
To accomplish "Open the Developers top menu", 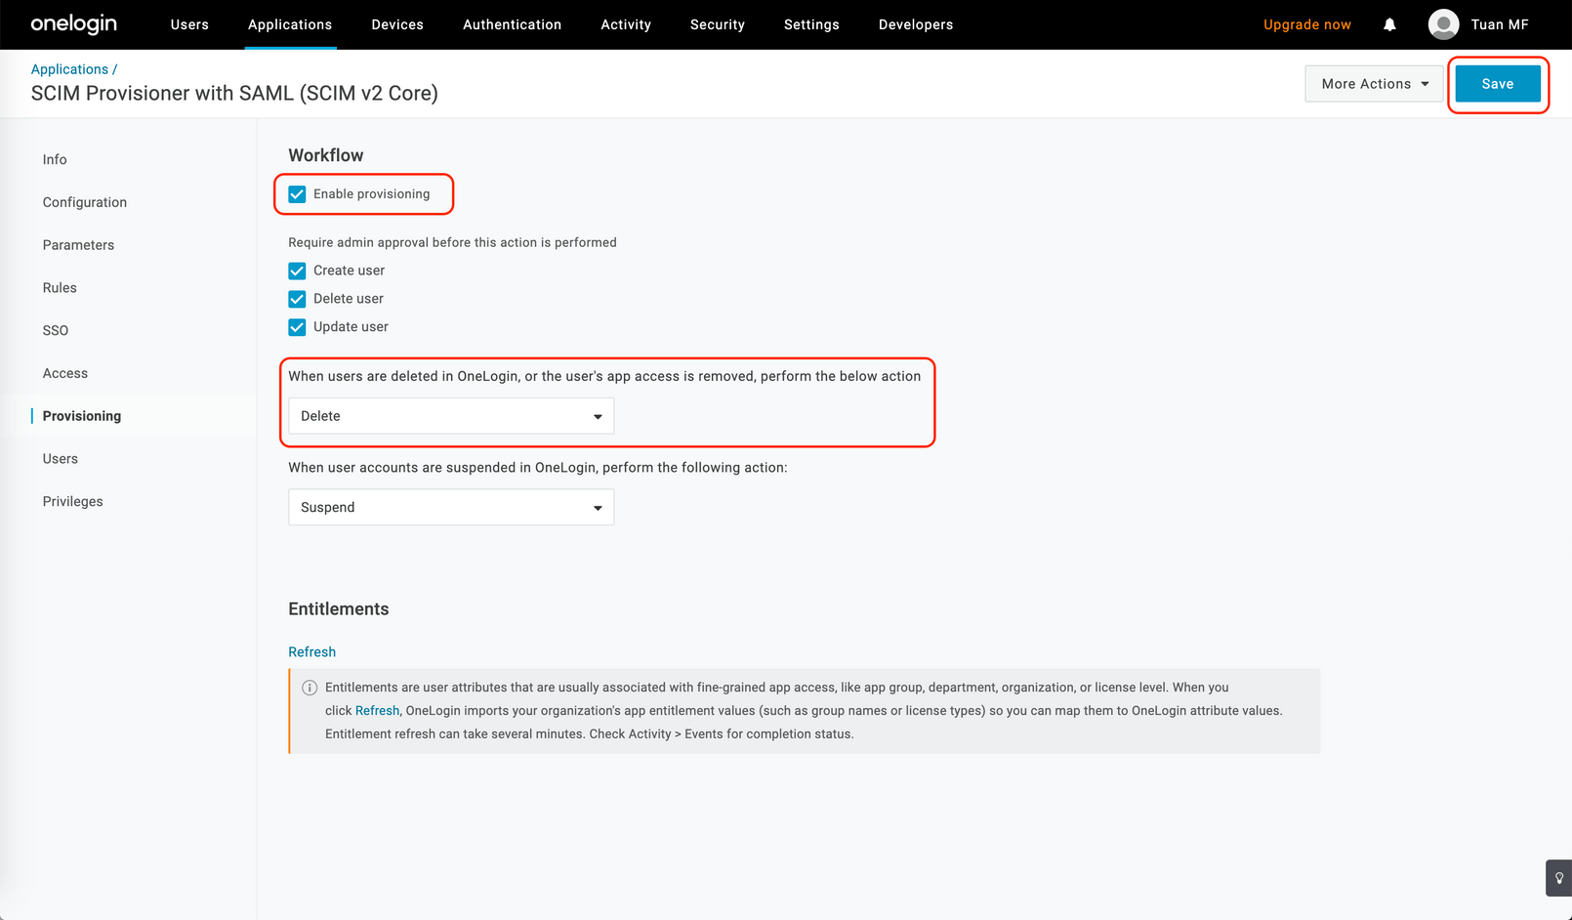I will point(916,24).
